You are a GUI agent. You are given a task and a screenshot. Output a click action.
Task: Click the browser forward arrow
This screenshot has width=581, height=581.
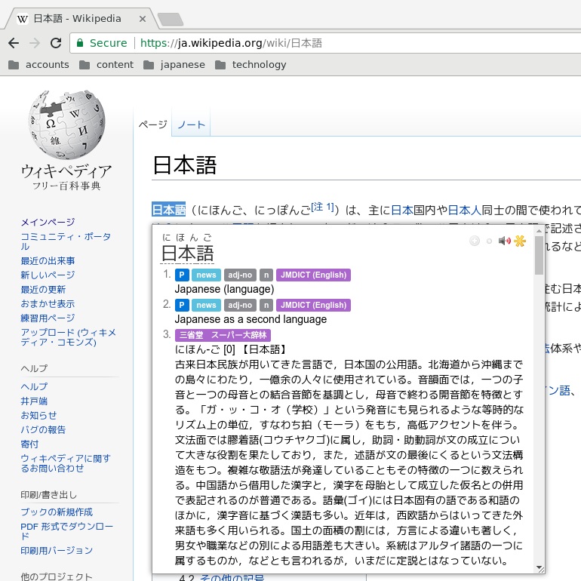35,43
